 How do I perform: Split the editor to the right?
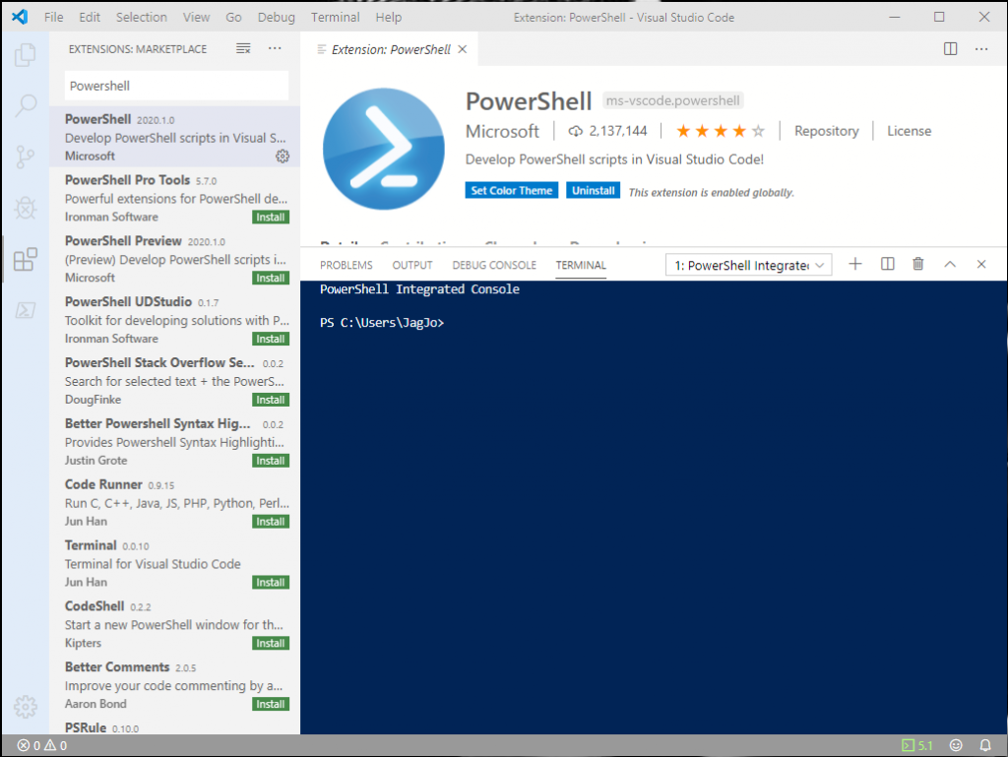pyautogui.click(x=950, y=49)
